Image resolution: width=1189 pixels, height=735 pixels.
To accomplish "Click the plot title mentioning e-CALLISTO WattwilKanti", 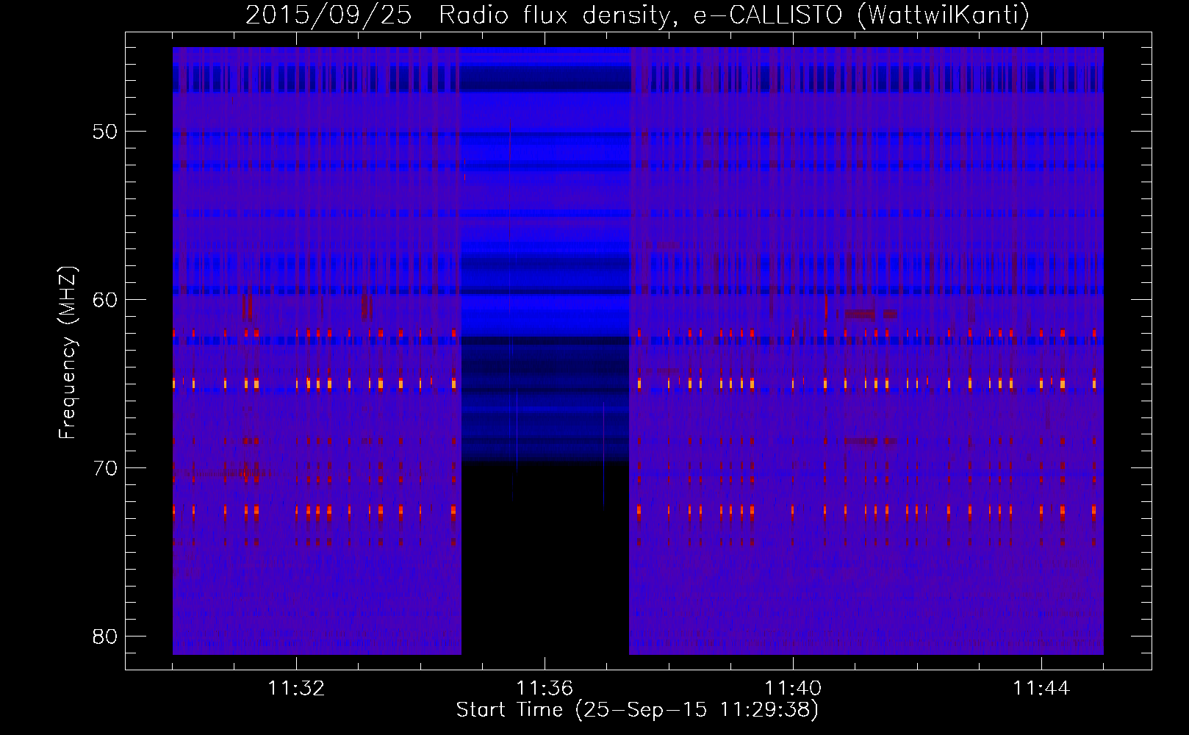I will click(x=637, y=15).
